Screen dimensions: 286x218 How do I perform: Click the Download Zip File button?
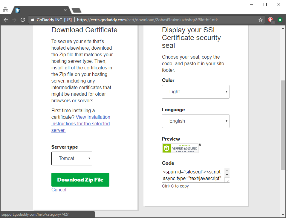[x=80, y=180]
